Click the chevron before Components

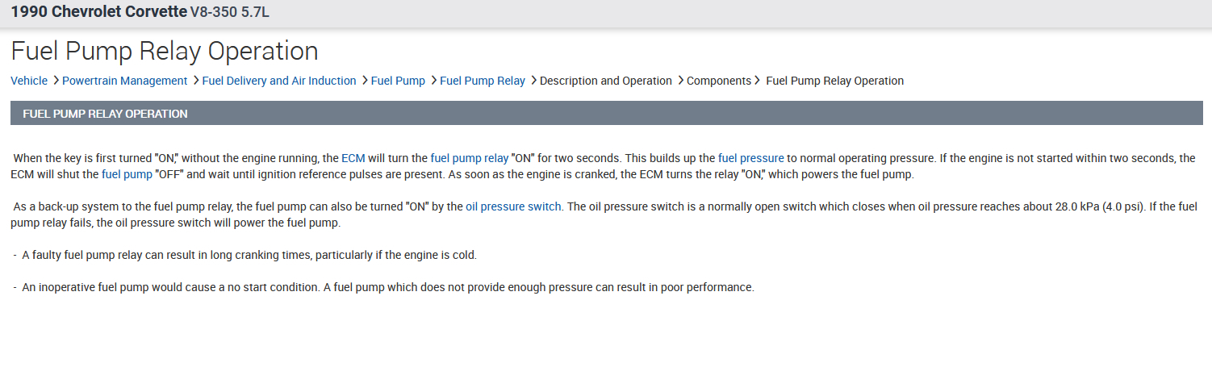point(680,81)
